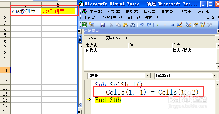Select row 1 header in Excel
Image resolution: width=219 pixels, height=114 pixels.
[5, 11]
